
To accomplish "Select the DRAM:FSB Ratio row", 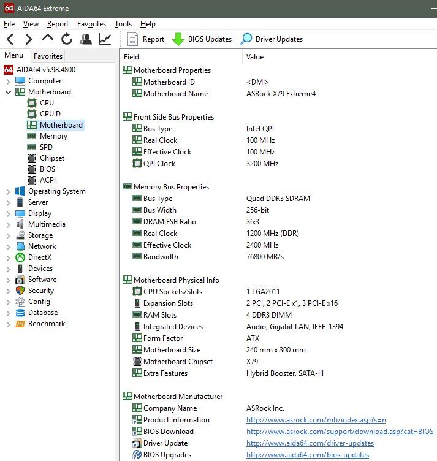I will tap(278, 222).
